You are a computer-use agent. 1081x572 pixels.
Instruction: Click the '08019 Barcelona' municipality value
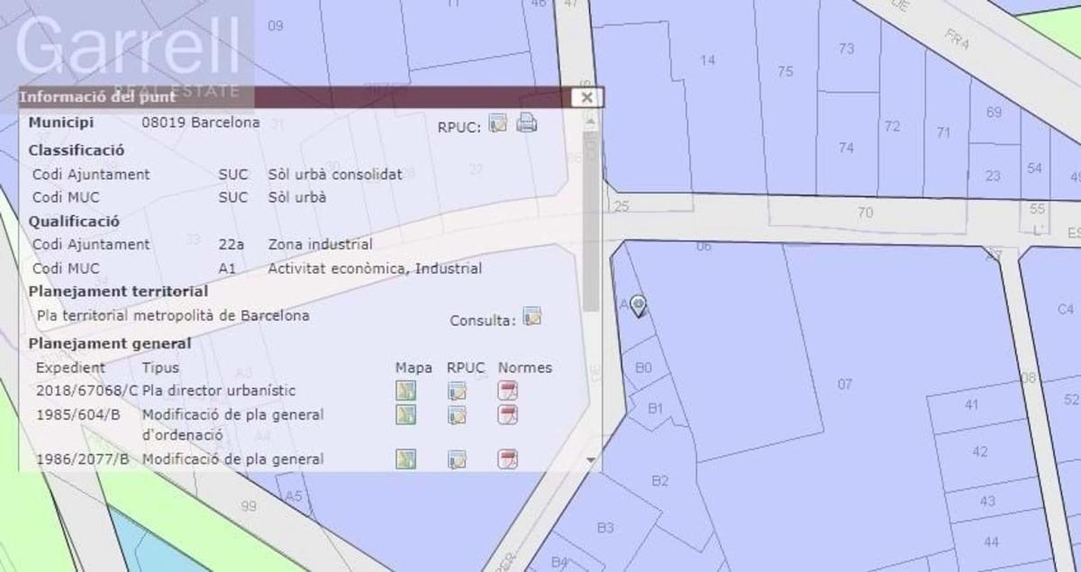(201, 122)
